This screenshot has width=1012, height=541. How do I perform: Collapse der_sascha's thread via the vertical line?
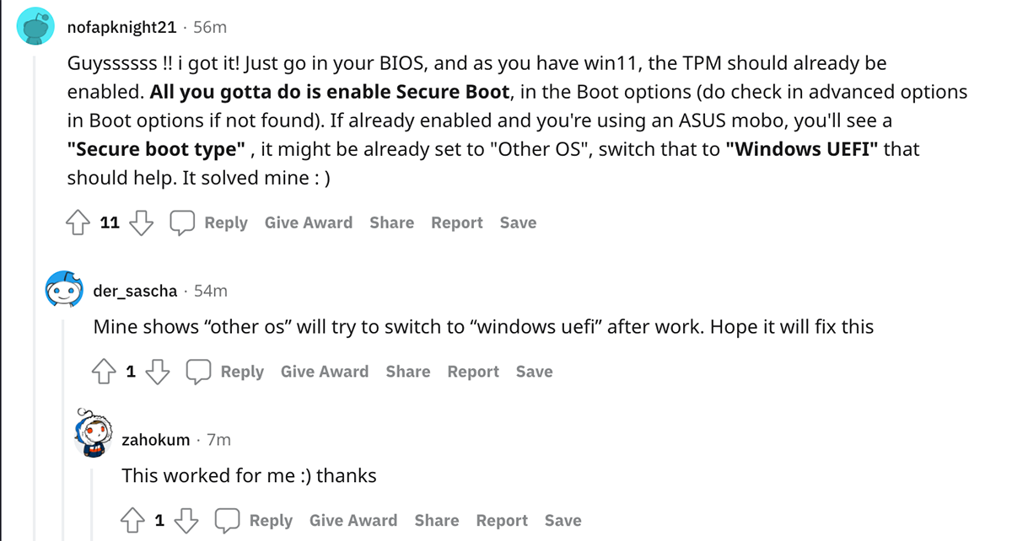tap(63, 421)
